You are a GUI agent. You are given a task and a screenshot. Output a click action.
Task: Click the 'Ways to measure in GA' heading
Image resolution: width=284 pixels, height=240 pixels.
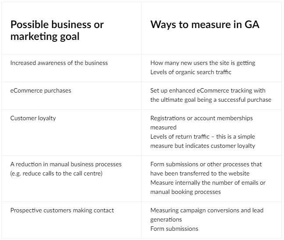[x=205, y=25]
